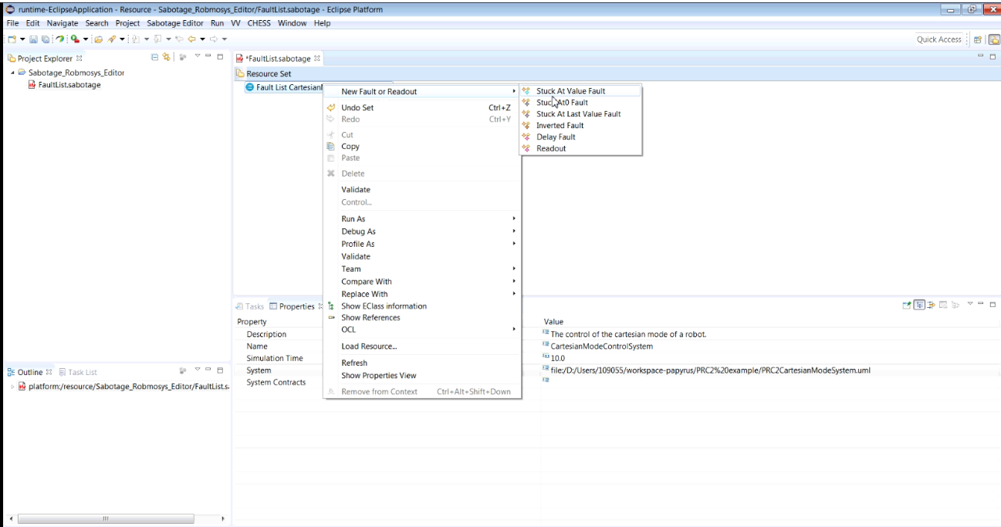Click the New wizard toolbar icon
1001x527 pixels.
[x=12, y=39]
